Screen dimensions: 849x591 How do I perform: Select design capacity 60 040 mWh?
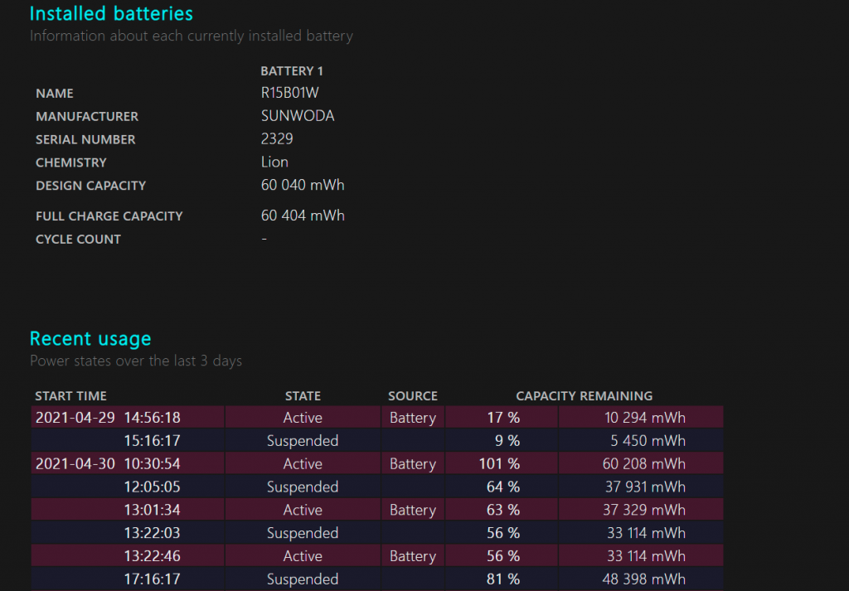coord(303,185)
